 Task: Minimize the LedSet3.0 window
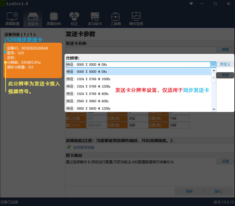point(202,4)
